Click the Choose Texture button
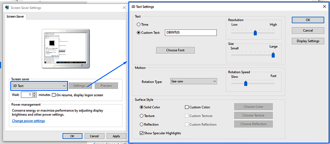Screen dimensions: 330x144 (x=254, y=115)
